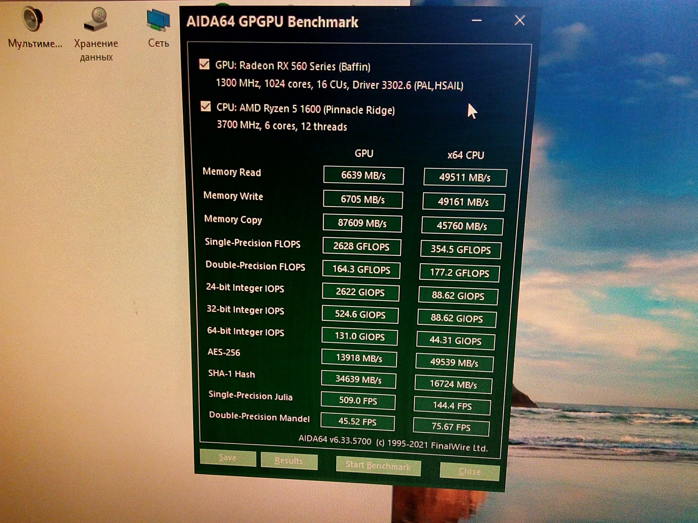
Task: Select the GPU Memory Read value 6639 MB/s
Action: pyautogui.click(x=363, y=175)
